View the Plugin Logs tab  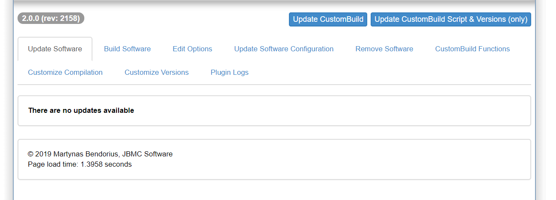[x=229, y=72]
